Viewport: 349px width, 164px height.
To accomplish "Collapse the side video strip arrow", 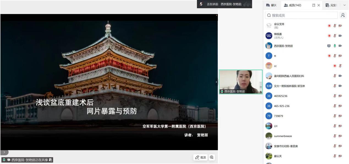I will click(216, 82).
